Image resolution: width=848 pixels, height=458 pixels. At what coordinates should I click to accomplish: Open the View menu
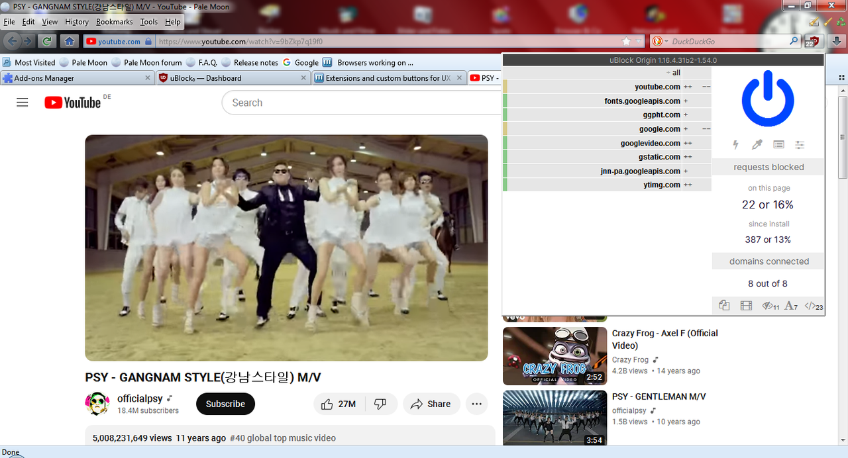tap(50, 22)
